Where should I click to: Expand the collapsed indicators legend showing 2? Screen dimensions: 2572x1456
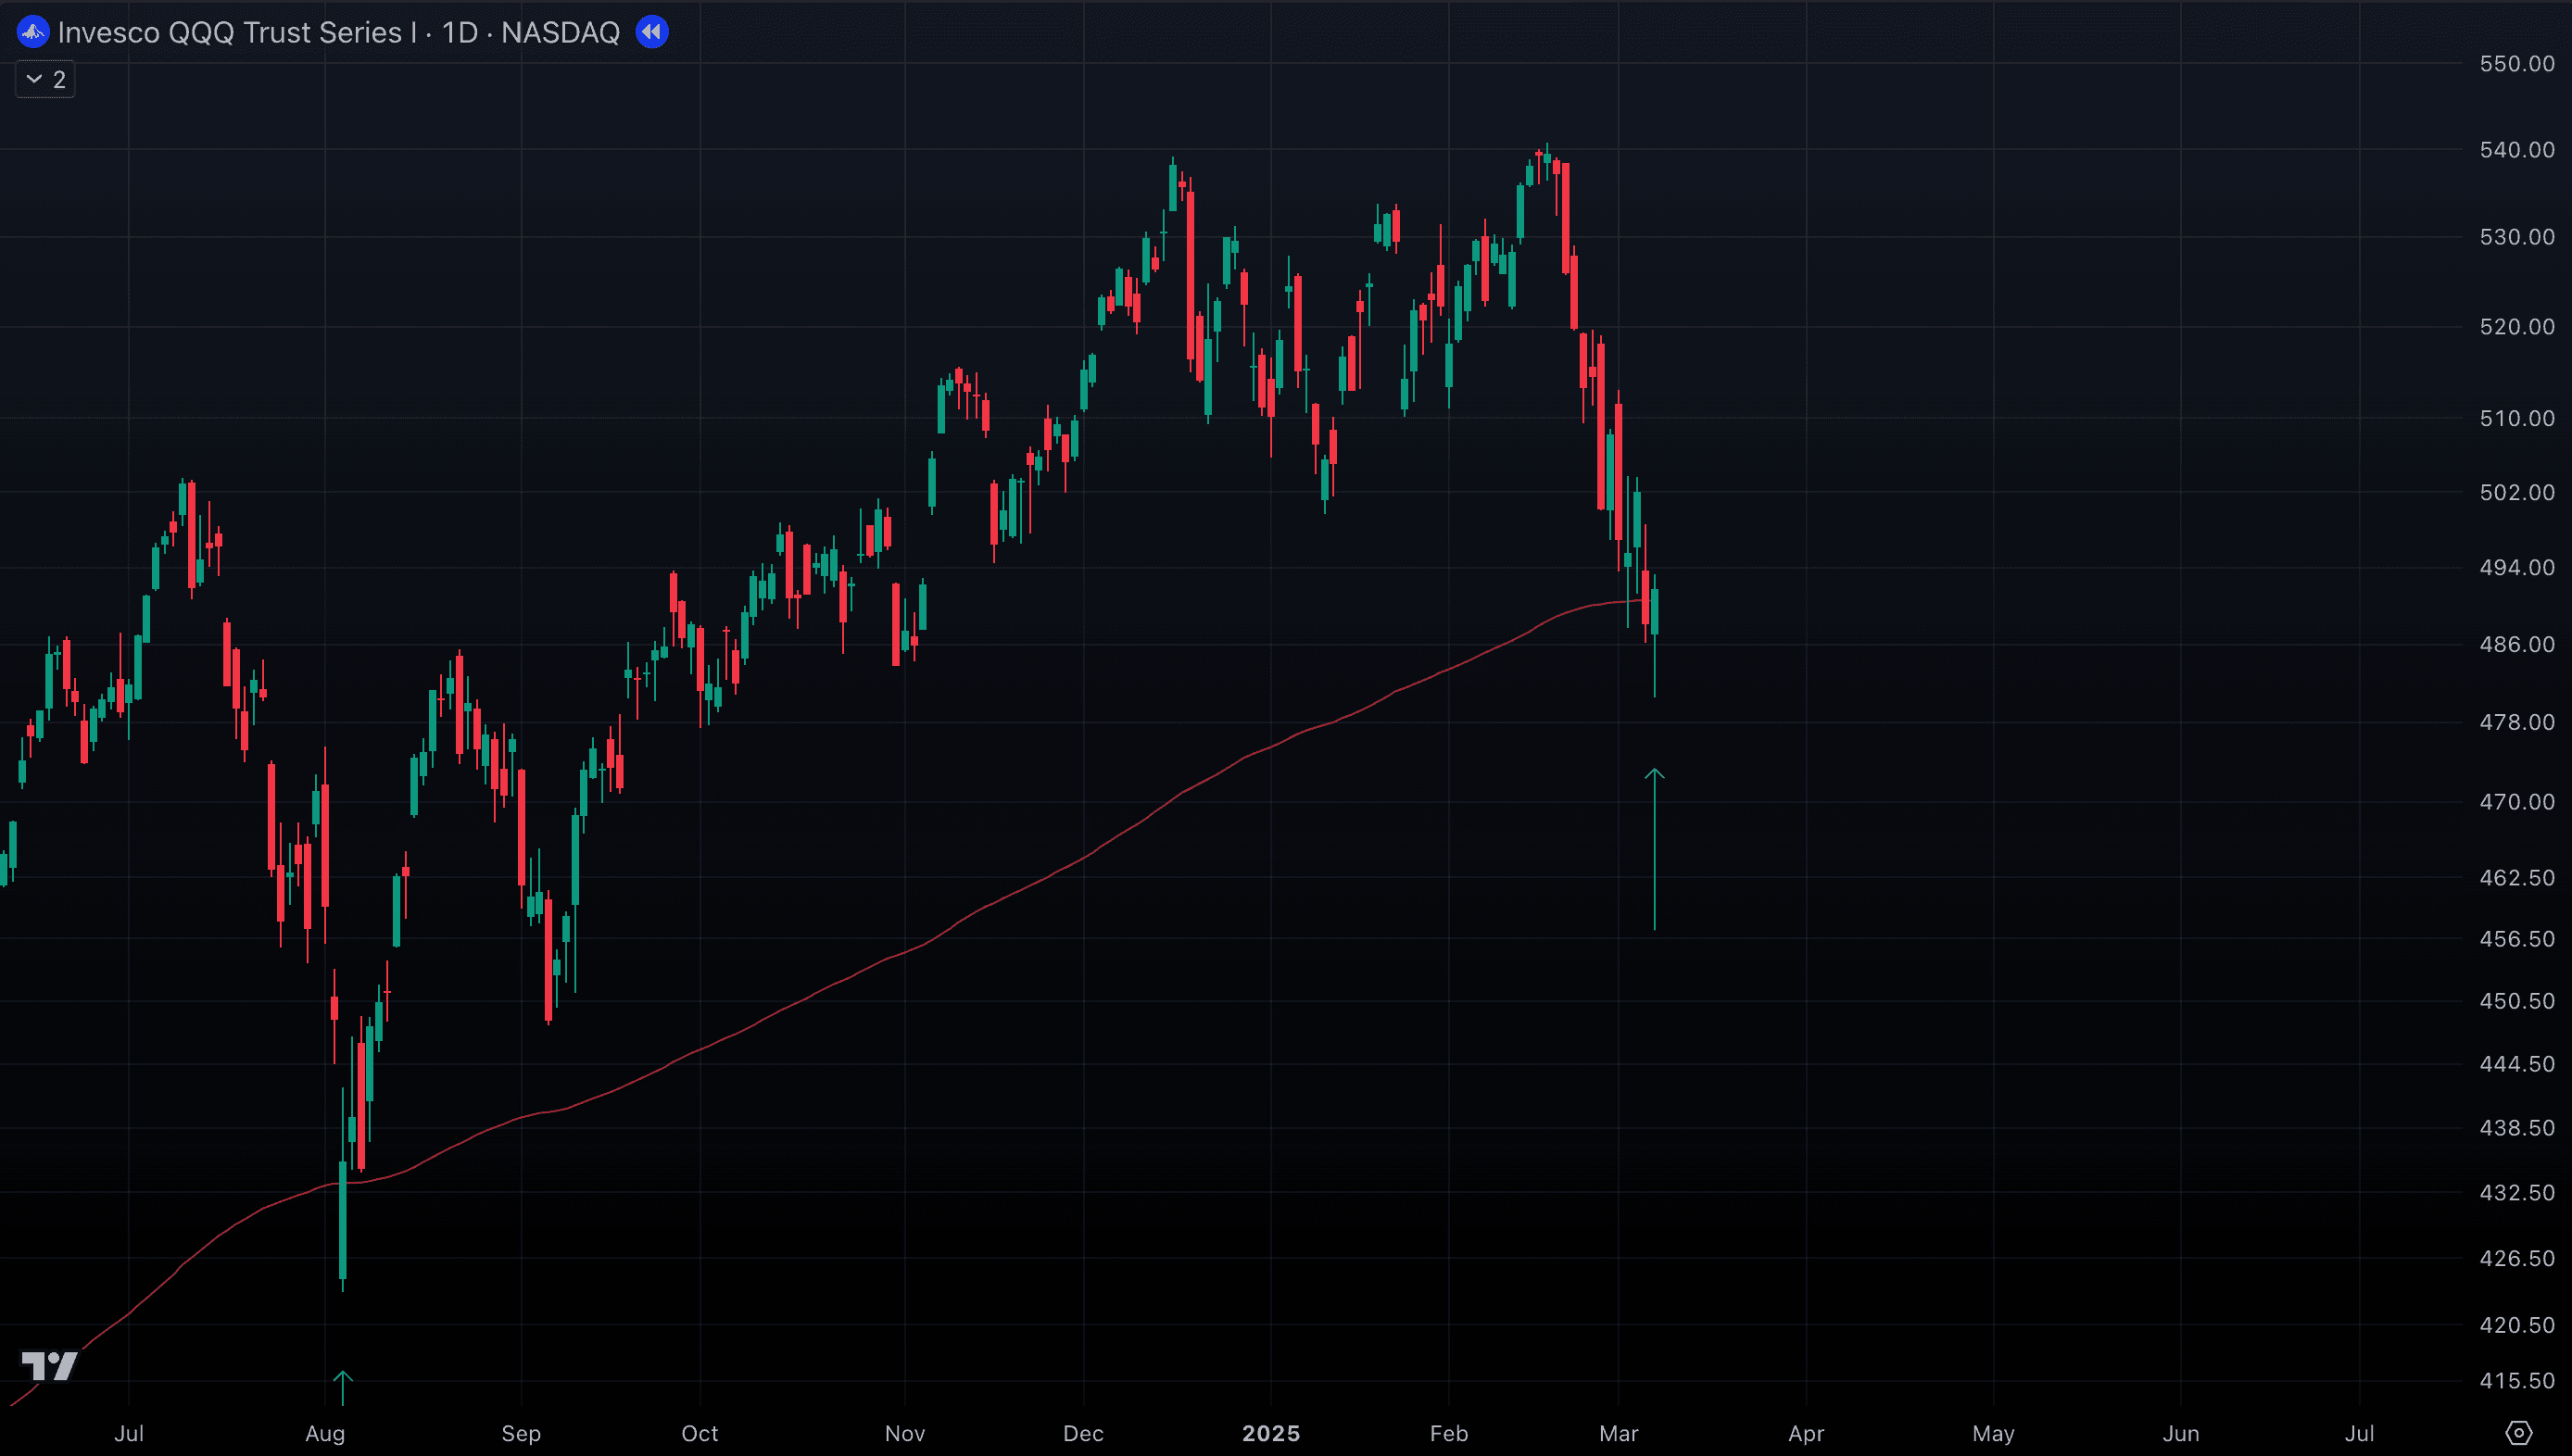pyautogui.click(x=45, y=80)
